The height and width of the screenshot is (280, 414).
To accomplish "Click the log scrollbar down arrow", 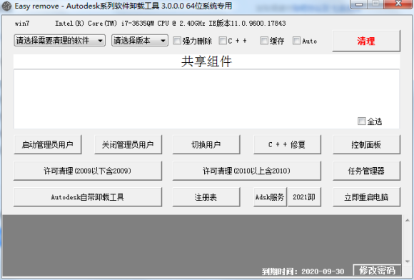I will (x=408, y=261).
